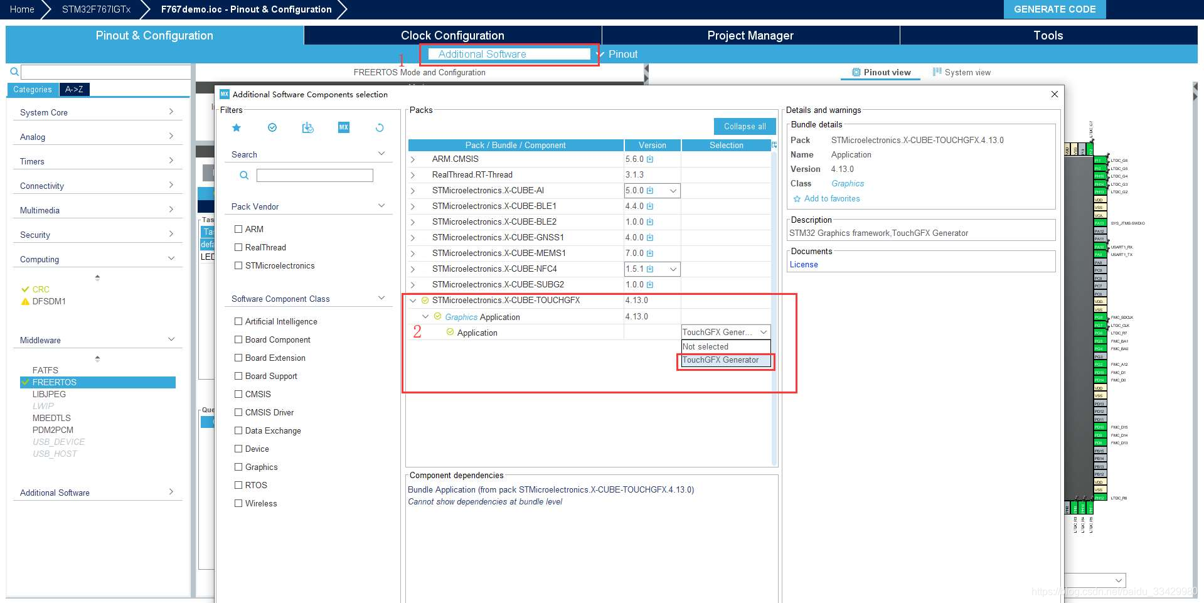Open the Pinout menu

point(617,54)
